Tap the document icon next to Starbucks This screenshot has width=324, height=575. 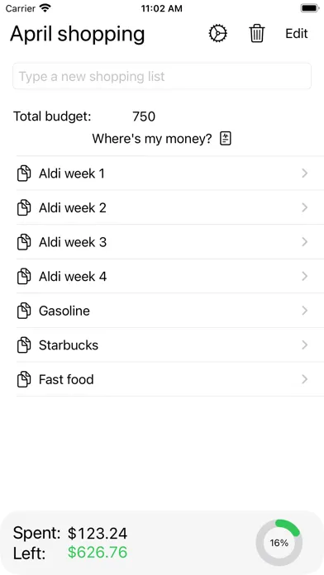(24, 345)
